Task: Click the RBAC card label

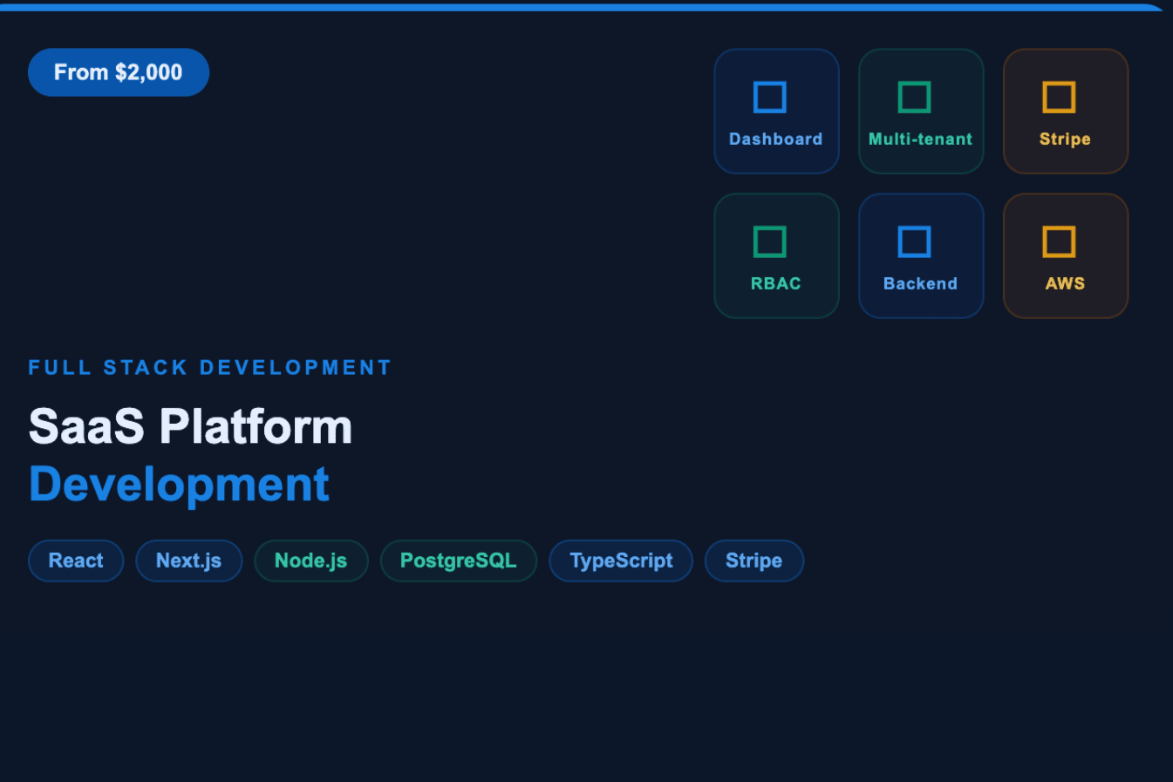Action: pos(775,283)
